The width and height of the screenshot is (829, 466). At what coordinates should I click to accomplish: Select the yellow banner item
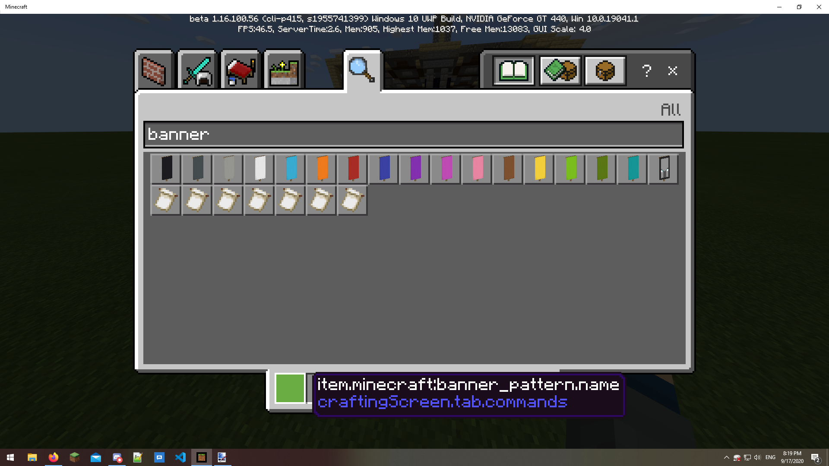point(539,169)
